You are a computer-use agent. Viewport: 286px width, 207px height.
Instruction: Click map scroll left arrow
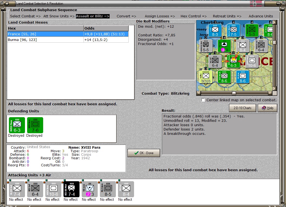click(x=199, y=93)
